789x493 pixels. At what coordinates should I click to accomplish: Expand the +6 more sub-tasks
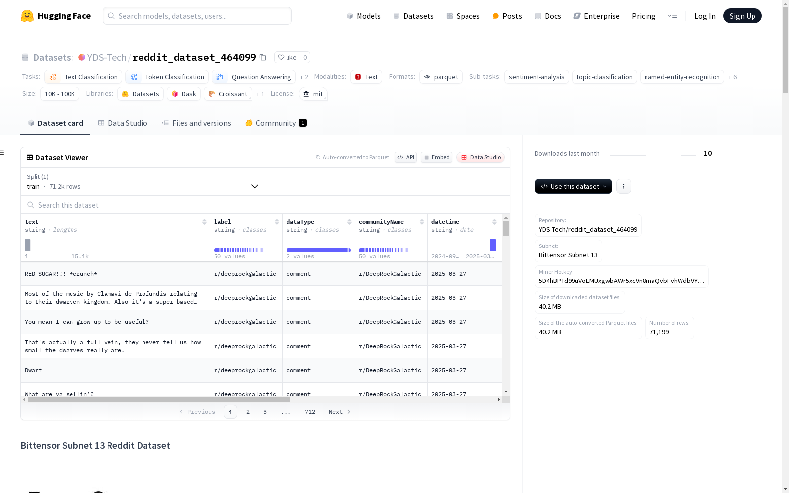coord(732,77)
